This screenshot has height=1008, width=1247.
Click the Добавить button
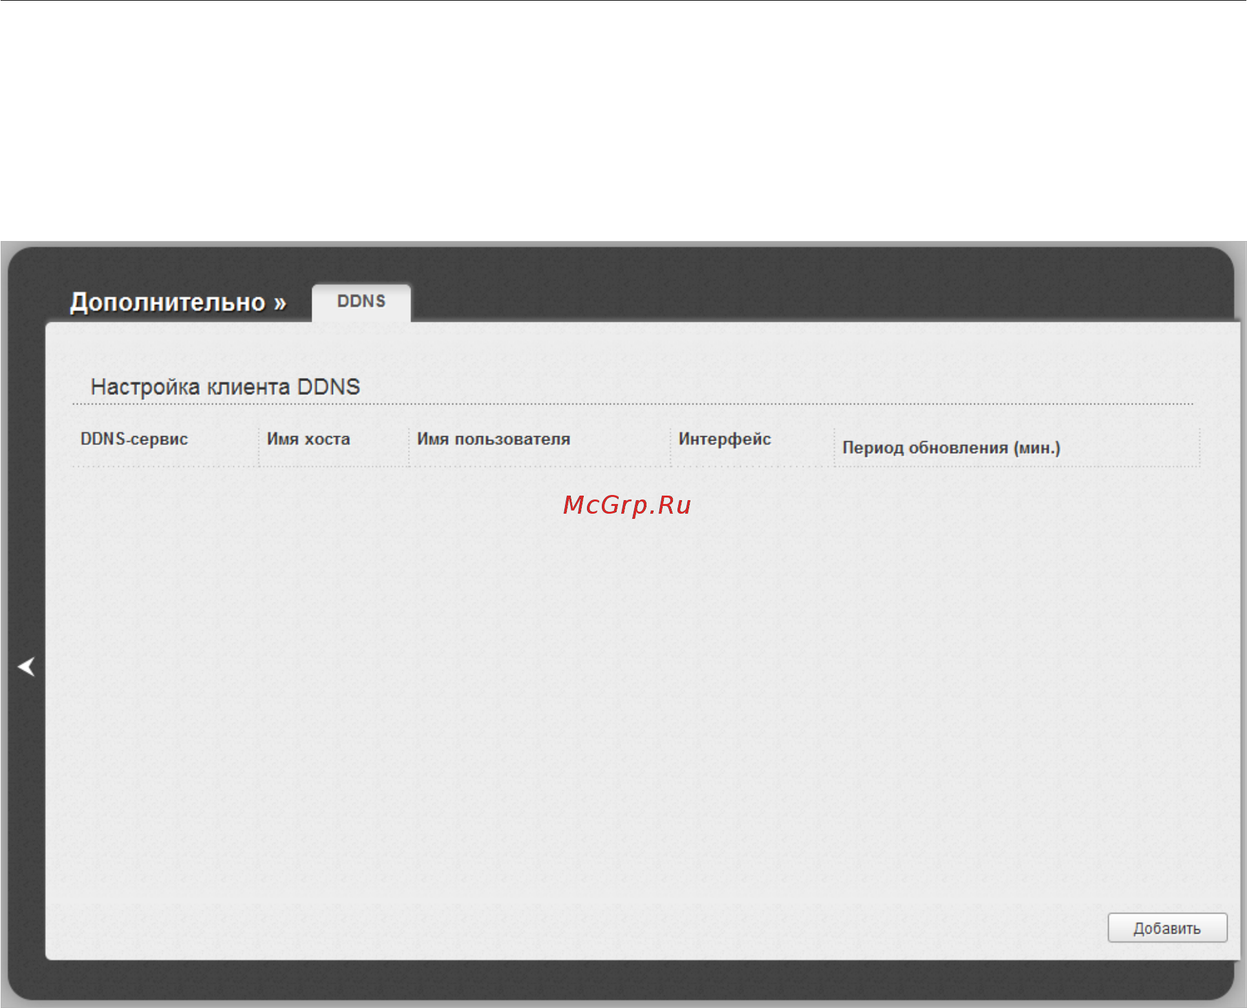click(1167, 928)
